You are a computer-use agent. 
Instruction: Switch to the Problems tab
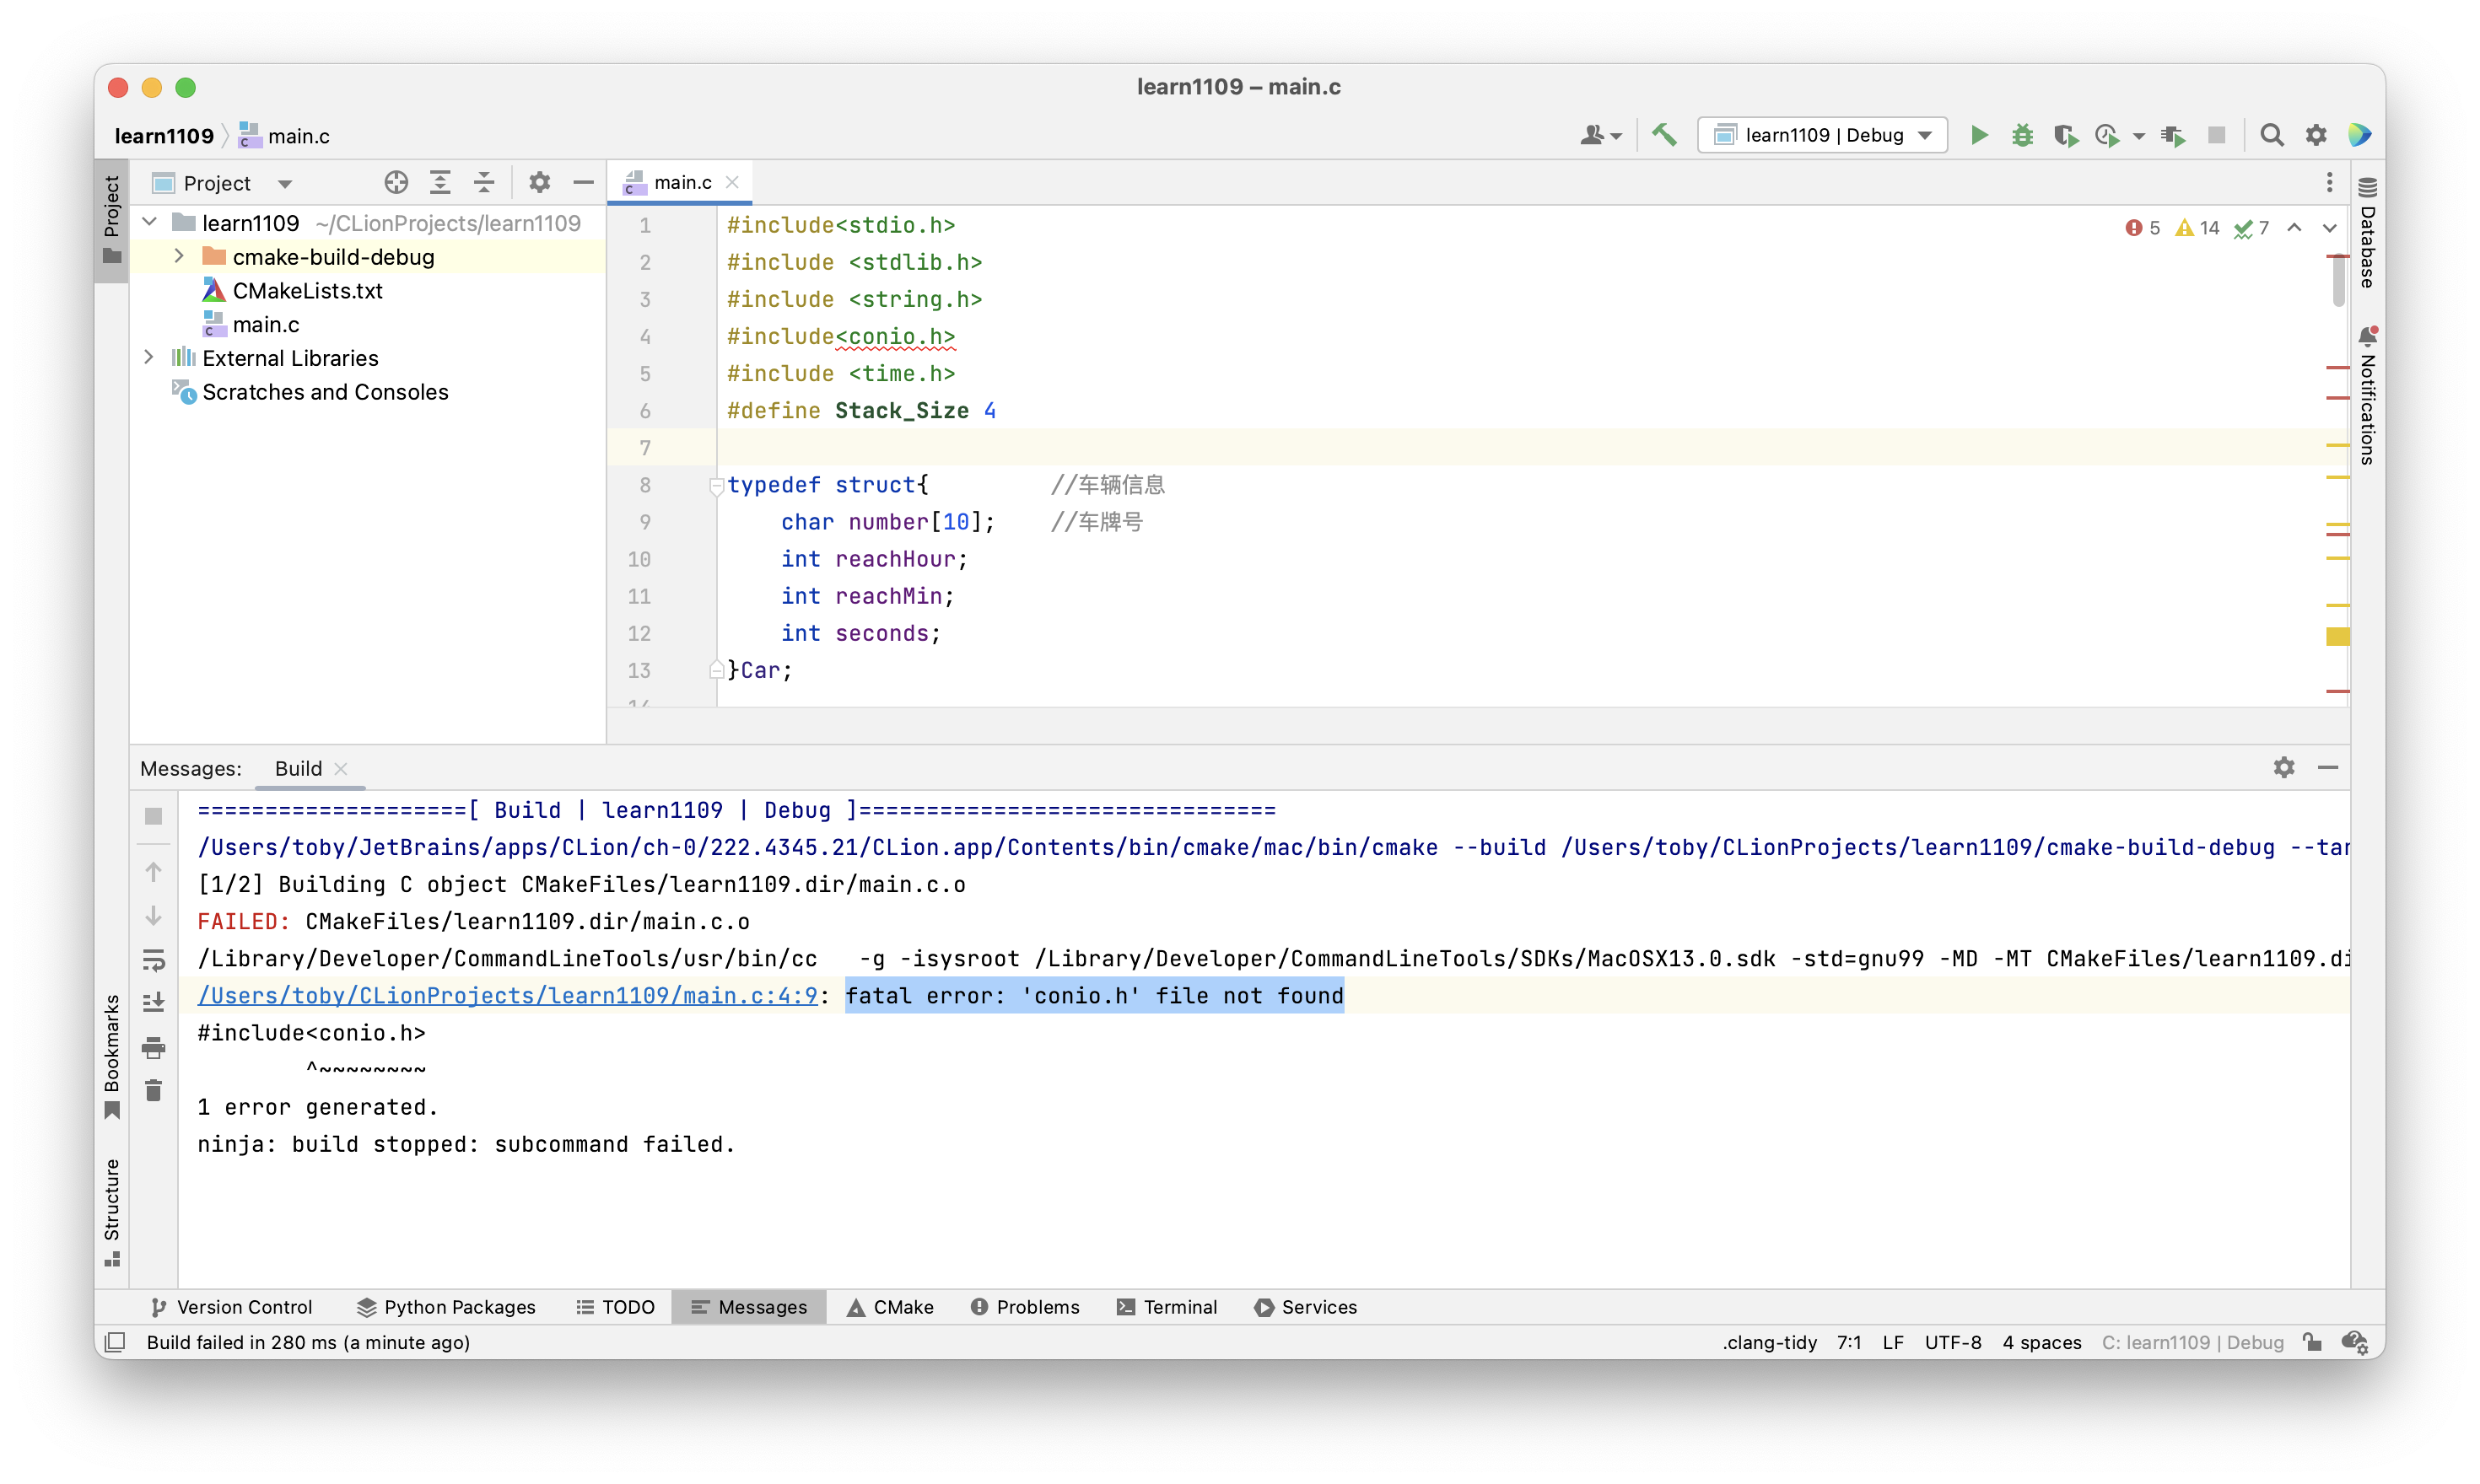click(1026, 1307)
